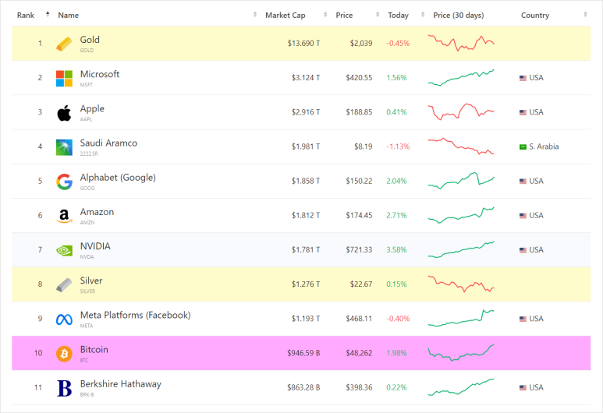Click Saudi Aramco's today change -1.13%
Image resolution: width=603 pixels, height=413 pixels.
click(398, 146)
